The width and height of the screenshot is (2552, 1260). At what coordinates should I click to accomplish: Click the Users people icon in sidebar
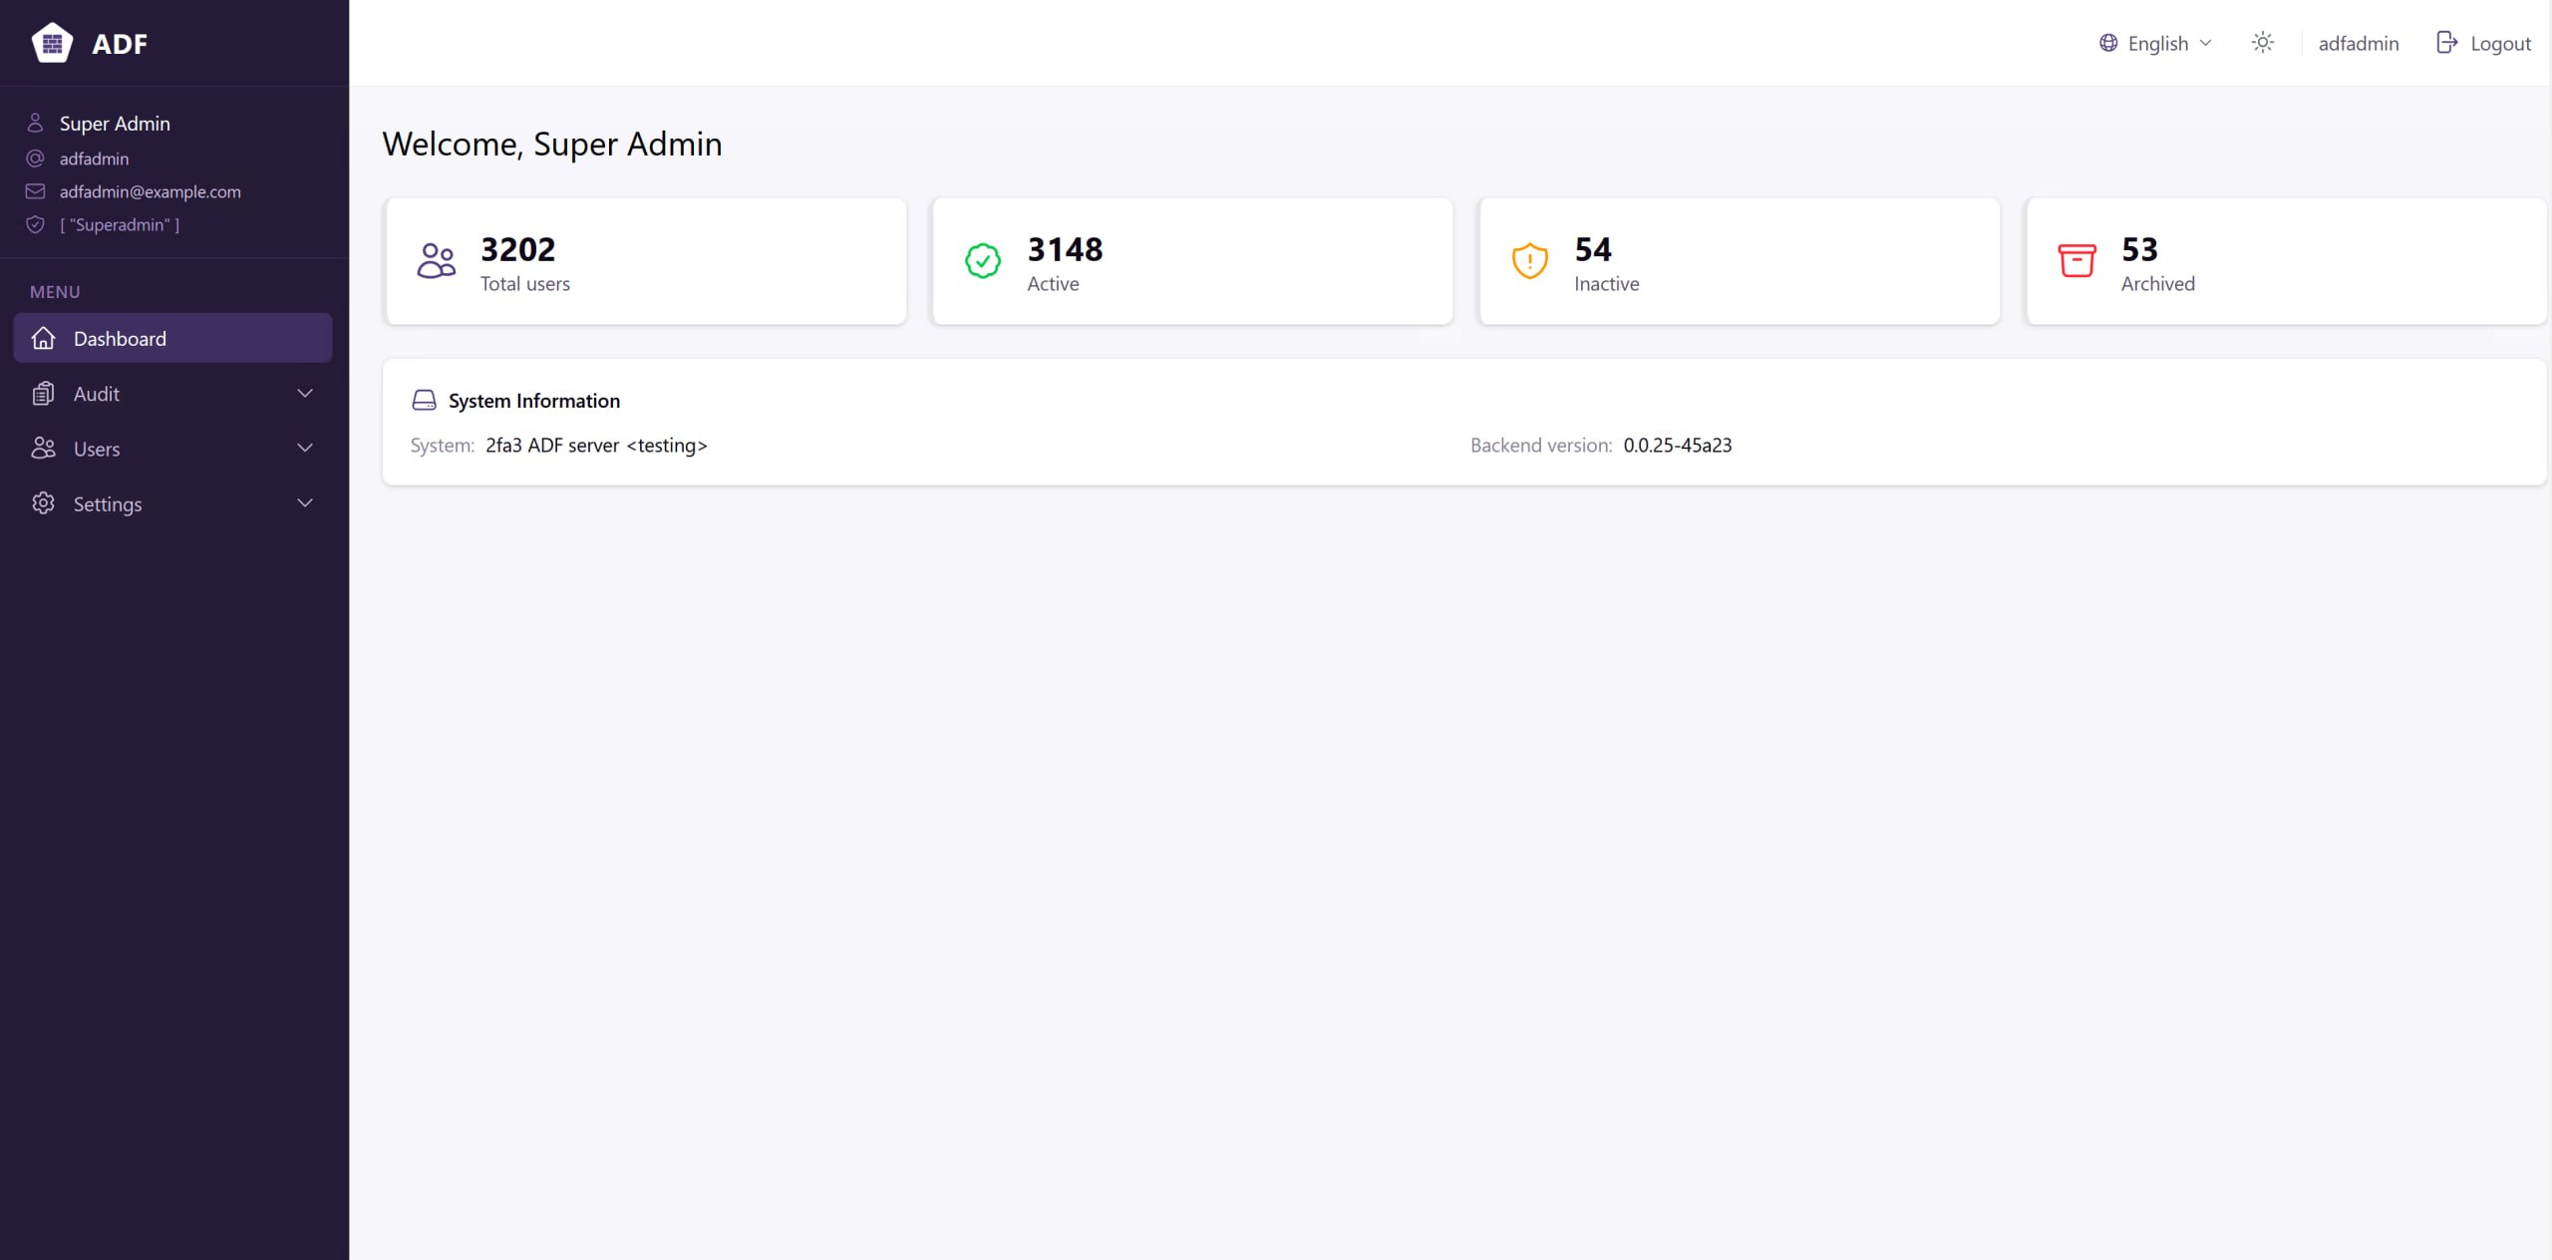(x=43, y=449)
